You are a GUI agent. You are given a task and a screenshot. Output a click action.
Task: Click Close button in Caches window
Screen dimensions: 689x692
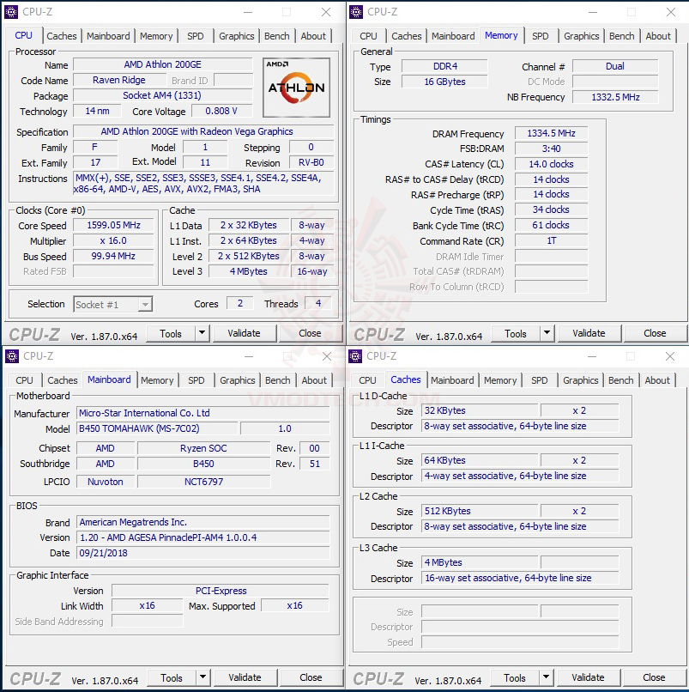[654, 677]
